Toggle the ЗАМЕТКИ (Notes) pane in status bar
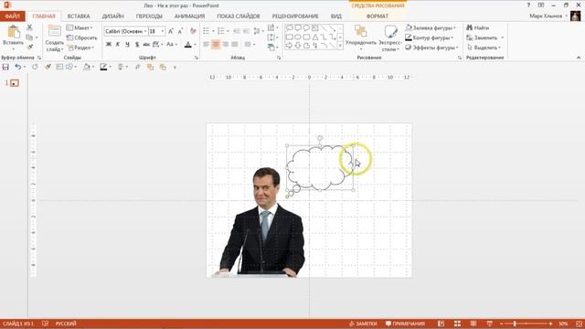This screenshot has width=585, height=329. coord(363,324)
